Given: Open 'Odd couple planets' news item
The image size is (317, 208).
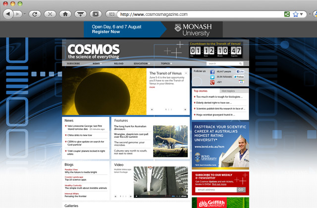Looking at the screenshot, I should point(86,153).
